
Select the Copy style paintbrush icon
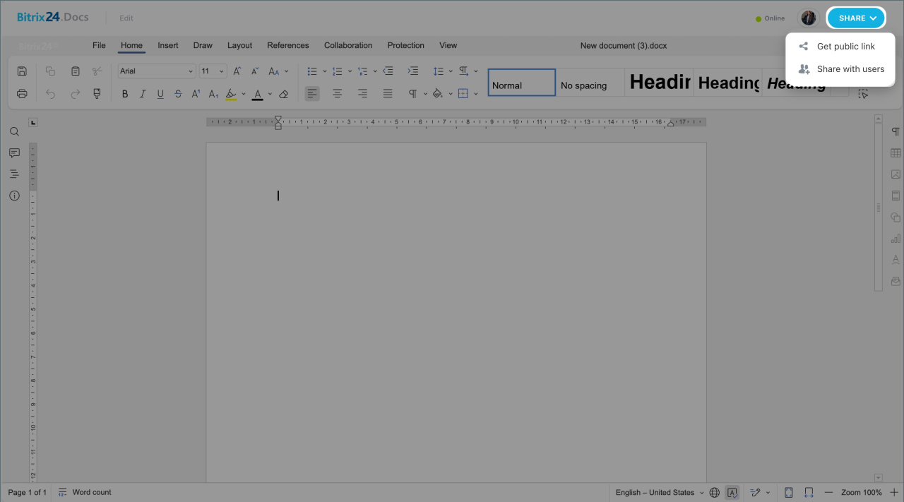[97, 94]
